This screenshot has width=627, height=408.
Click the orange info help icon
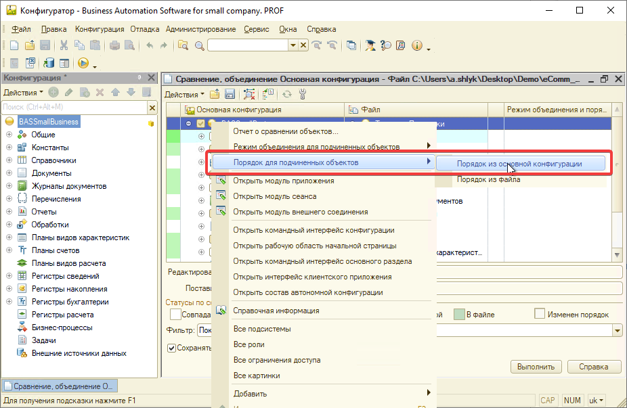417,45
